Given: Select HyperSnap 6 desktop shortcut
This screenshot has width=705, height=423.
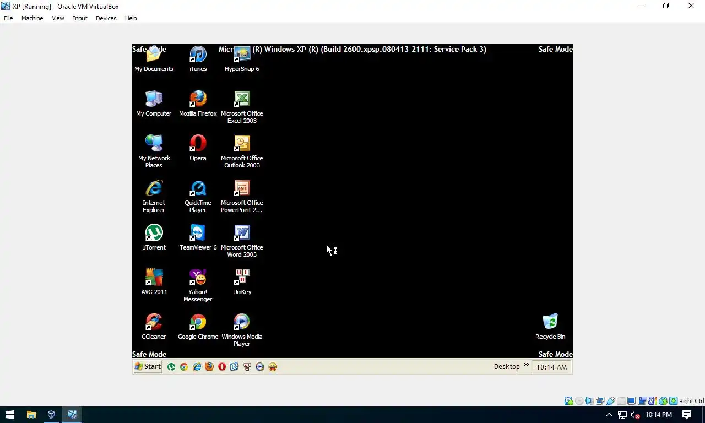Looking at the screenshot, I should (242, 59).
